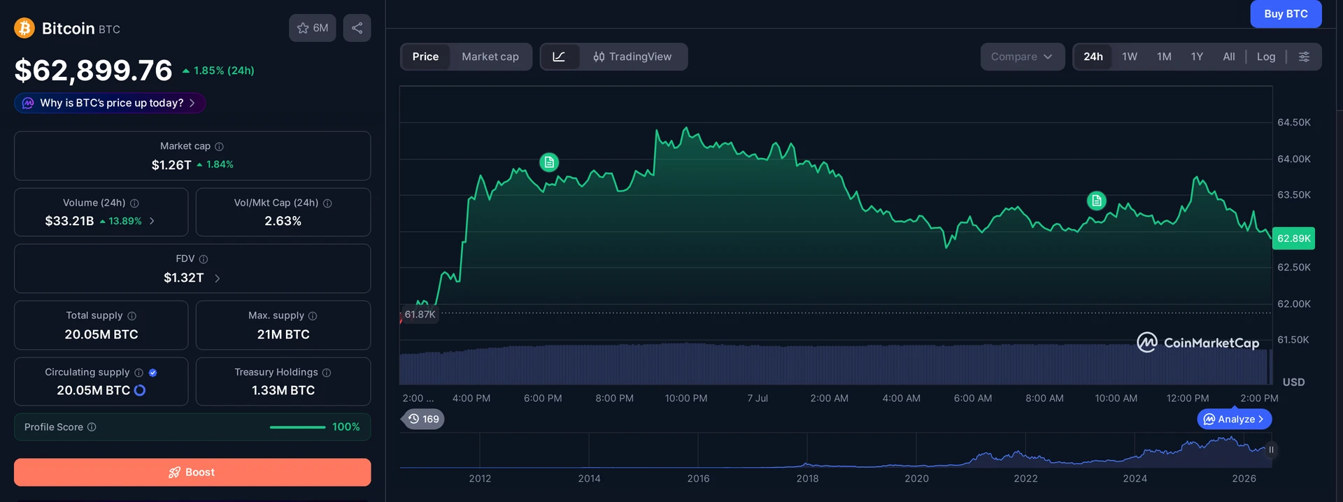Click the $33.21B volume value
This screenshot has height=502, width=1343.
pos(69,221)
